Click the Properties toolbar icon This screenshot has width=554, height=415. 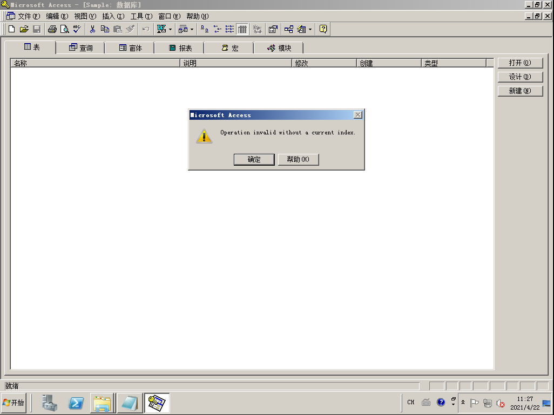click(x=273, y=29)
